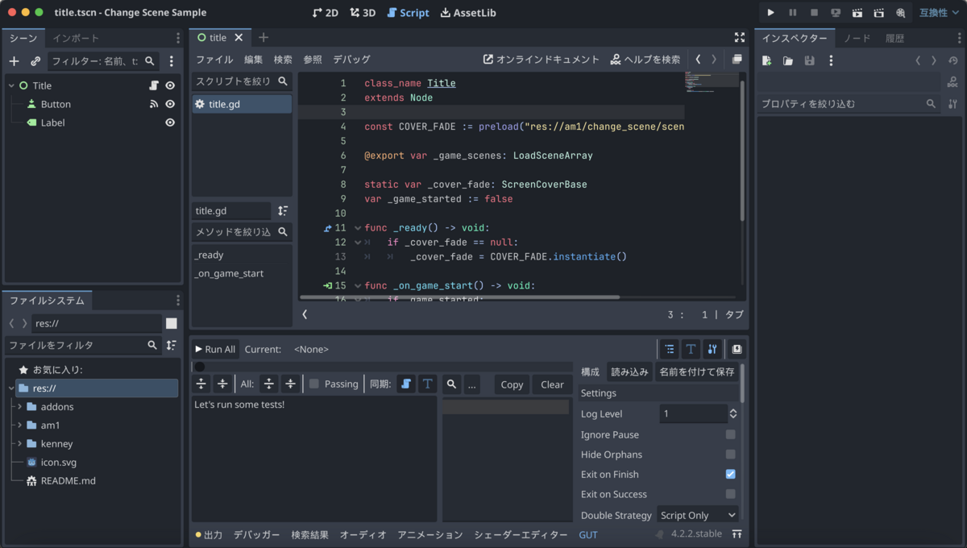Stop the running project
Screen dimensions: 967x548
tap(813, 12)
